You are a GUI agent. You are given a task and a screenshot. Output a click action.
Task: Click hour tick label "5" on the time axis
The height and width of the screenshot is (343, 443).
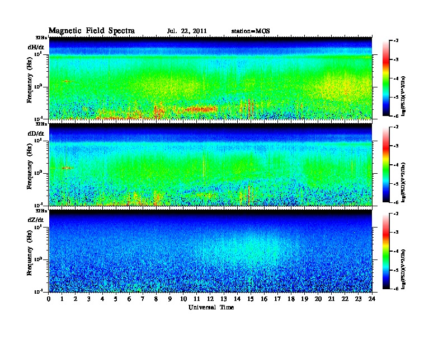pyautogui.click(x=116, y=299)
